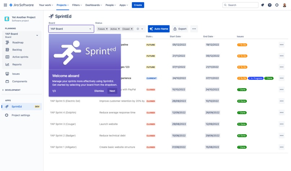Expand the YAP Board sidebar switcher
This screenshot has height=171, width=291.
[x=37, y=35]
